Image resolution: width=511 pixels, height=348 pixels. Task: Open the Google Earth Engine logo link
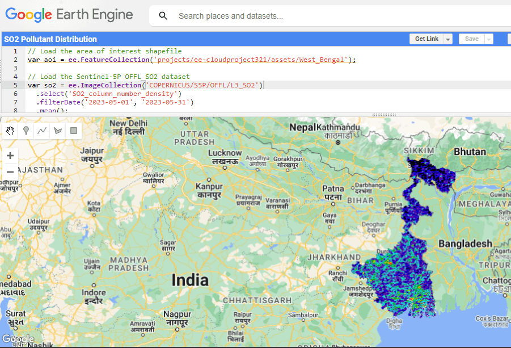coord(69,15)
